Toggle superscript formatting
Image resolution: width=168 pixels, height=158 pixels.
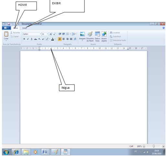pos(43,39)
